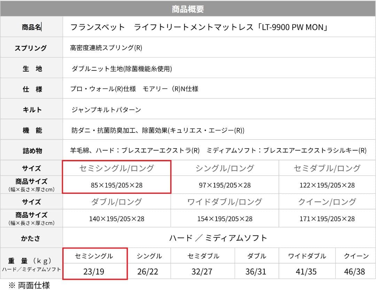Viewport: 376px width, 290px height.
Task: Click the スプリング row label
Action: (31, 48)
